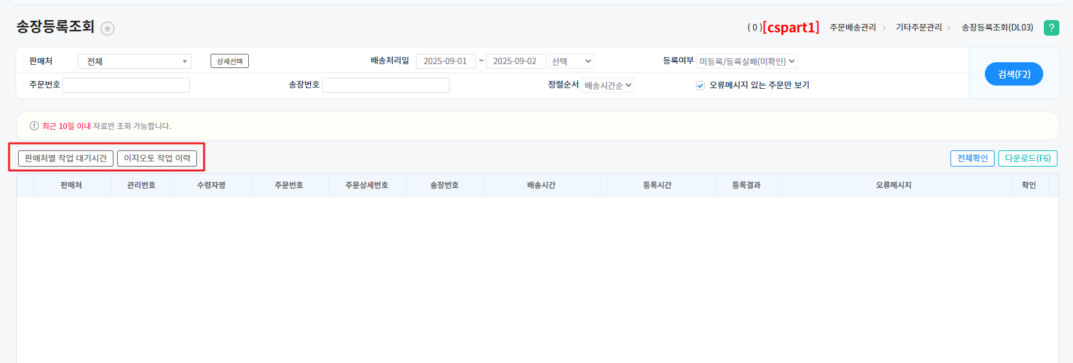Click the 전체확인 button

(972, 158)
